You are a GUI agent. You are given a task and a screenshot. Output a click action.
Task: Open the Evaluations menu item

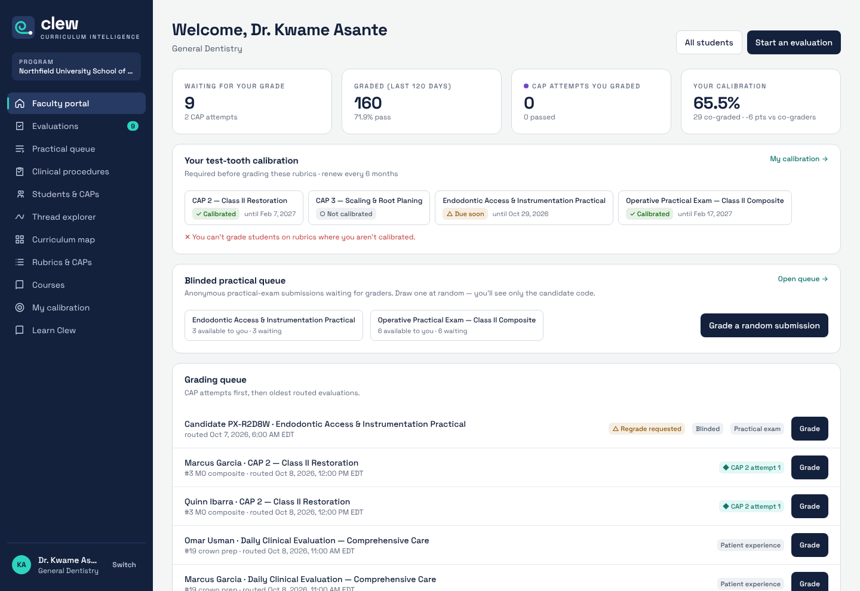76,126
